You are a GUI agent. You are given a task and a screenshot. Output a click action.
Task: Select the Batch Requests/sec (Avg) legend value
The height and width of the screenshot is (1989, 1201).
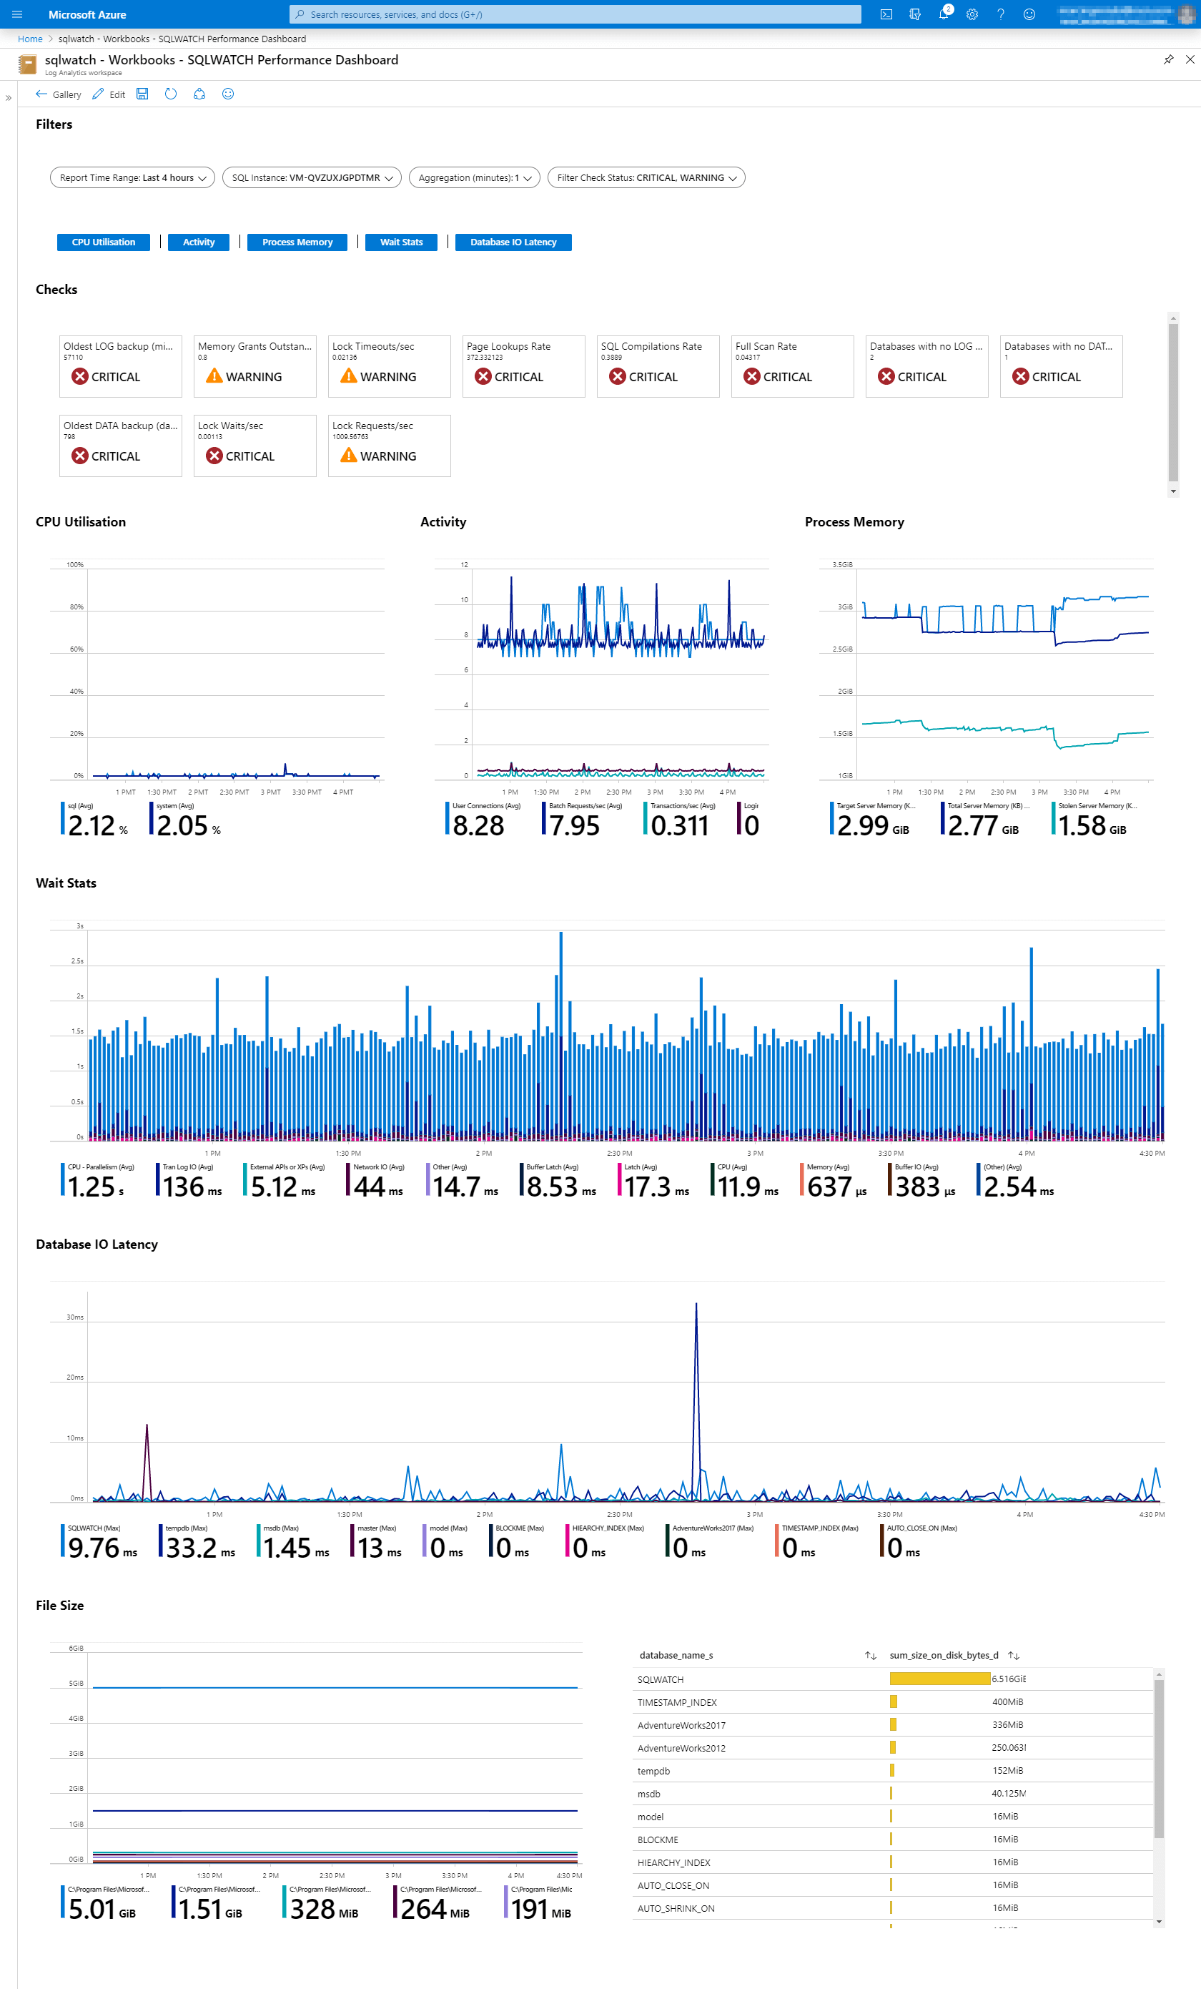[x=574, y=826]
